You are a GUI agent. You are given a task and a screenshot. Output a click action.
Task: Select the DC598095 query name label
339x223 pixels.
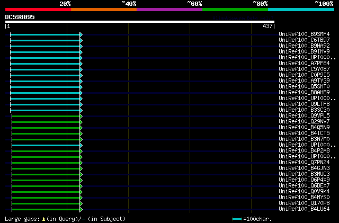(20, 17)
